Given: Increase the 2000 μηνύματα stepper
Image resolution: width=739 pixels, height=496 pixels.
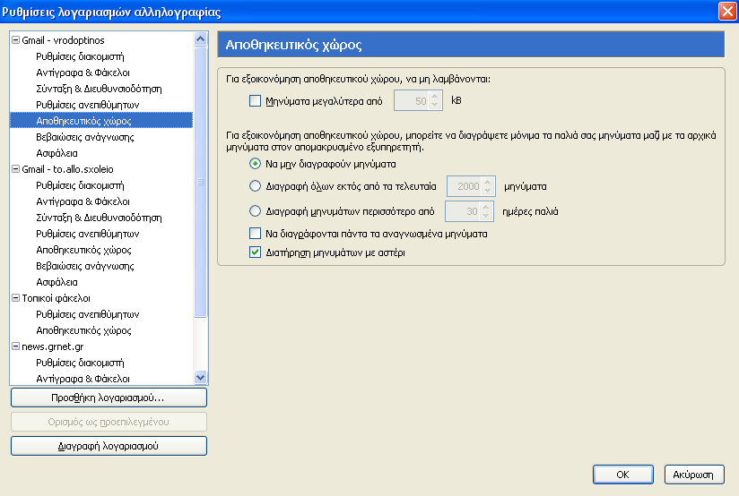Looking at the screenshot, I should (x=488, y=182).
